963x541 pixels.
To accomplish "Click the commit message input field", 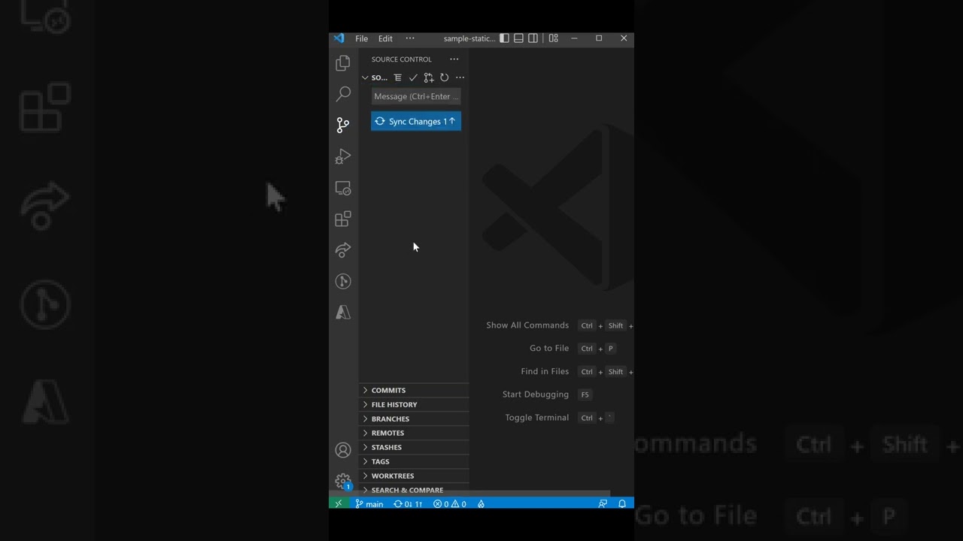I will click(416, 96).
